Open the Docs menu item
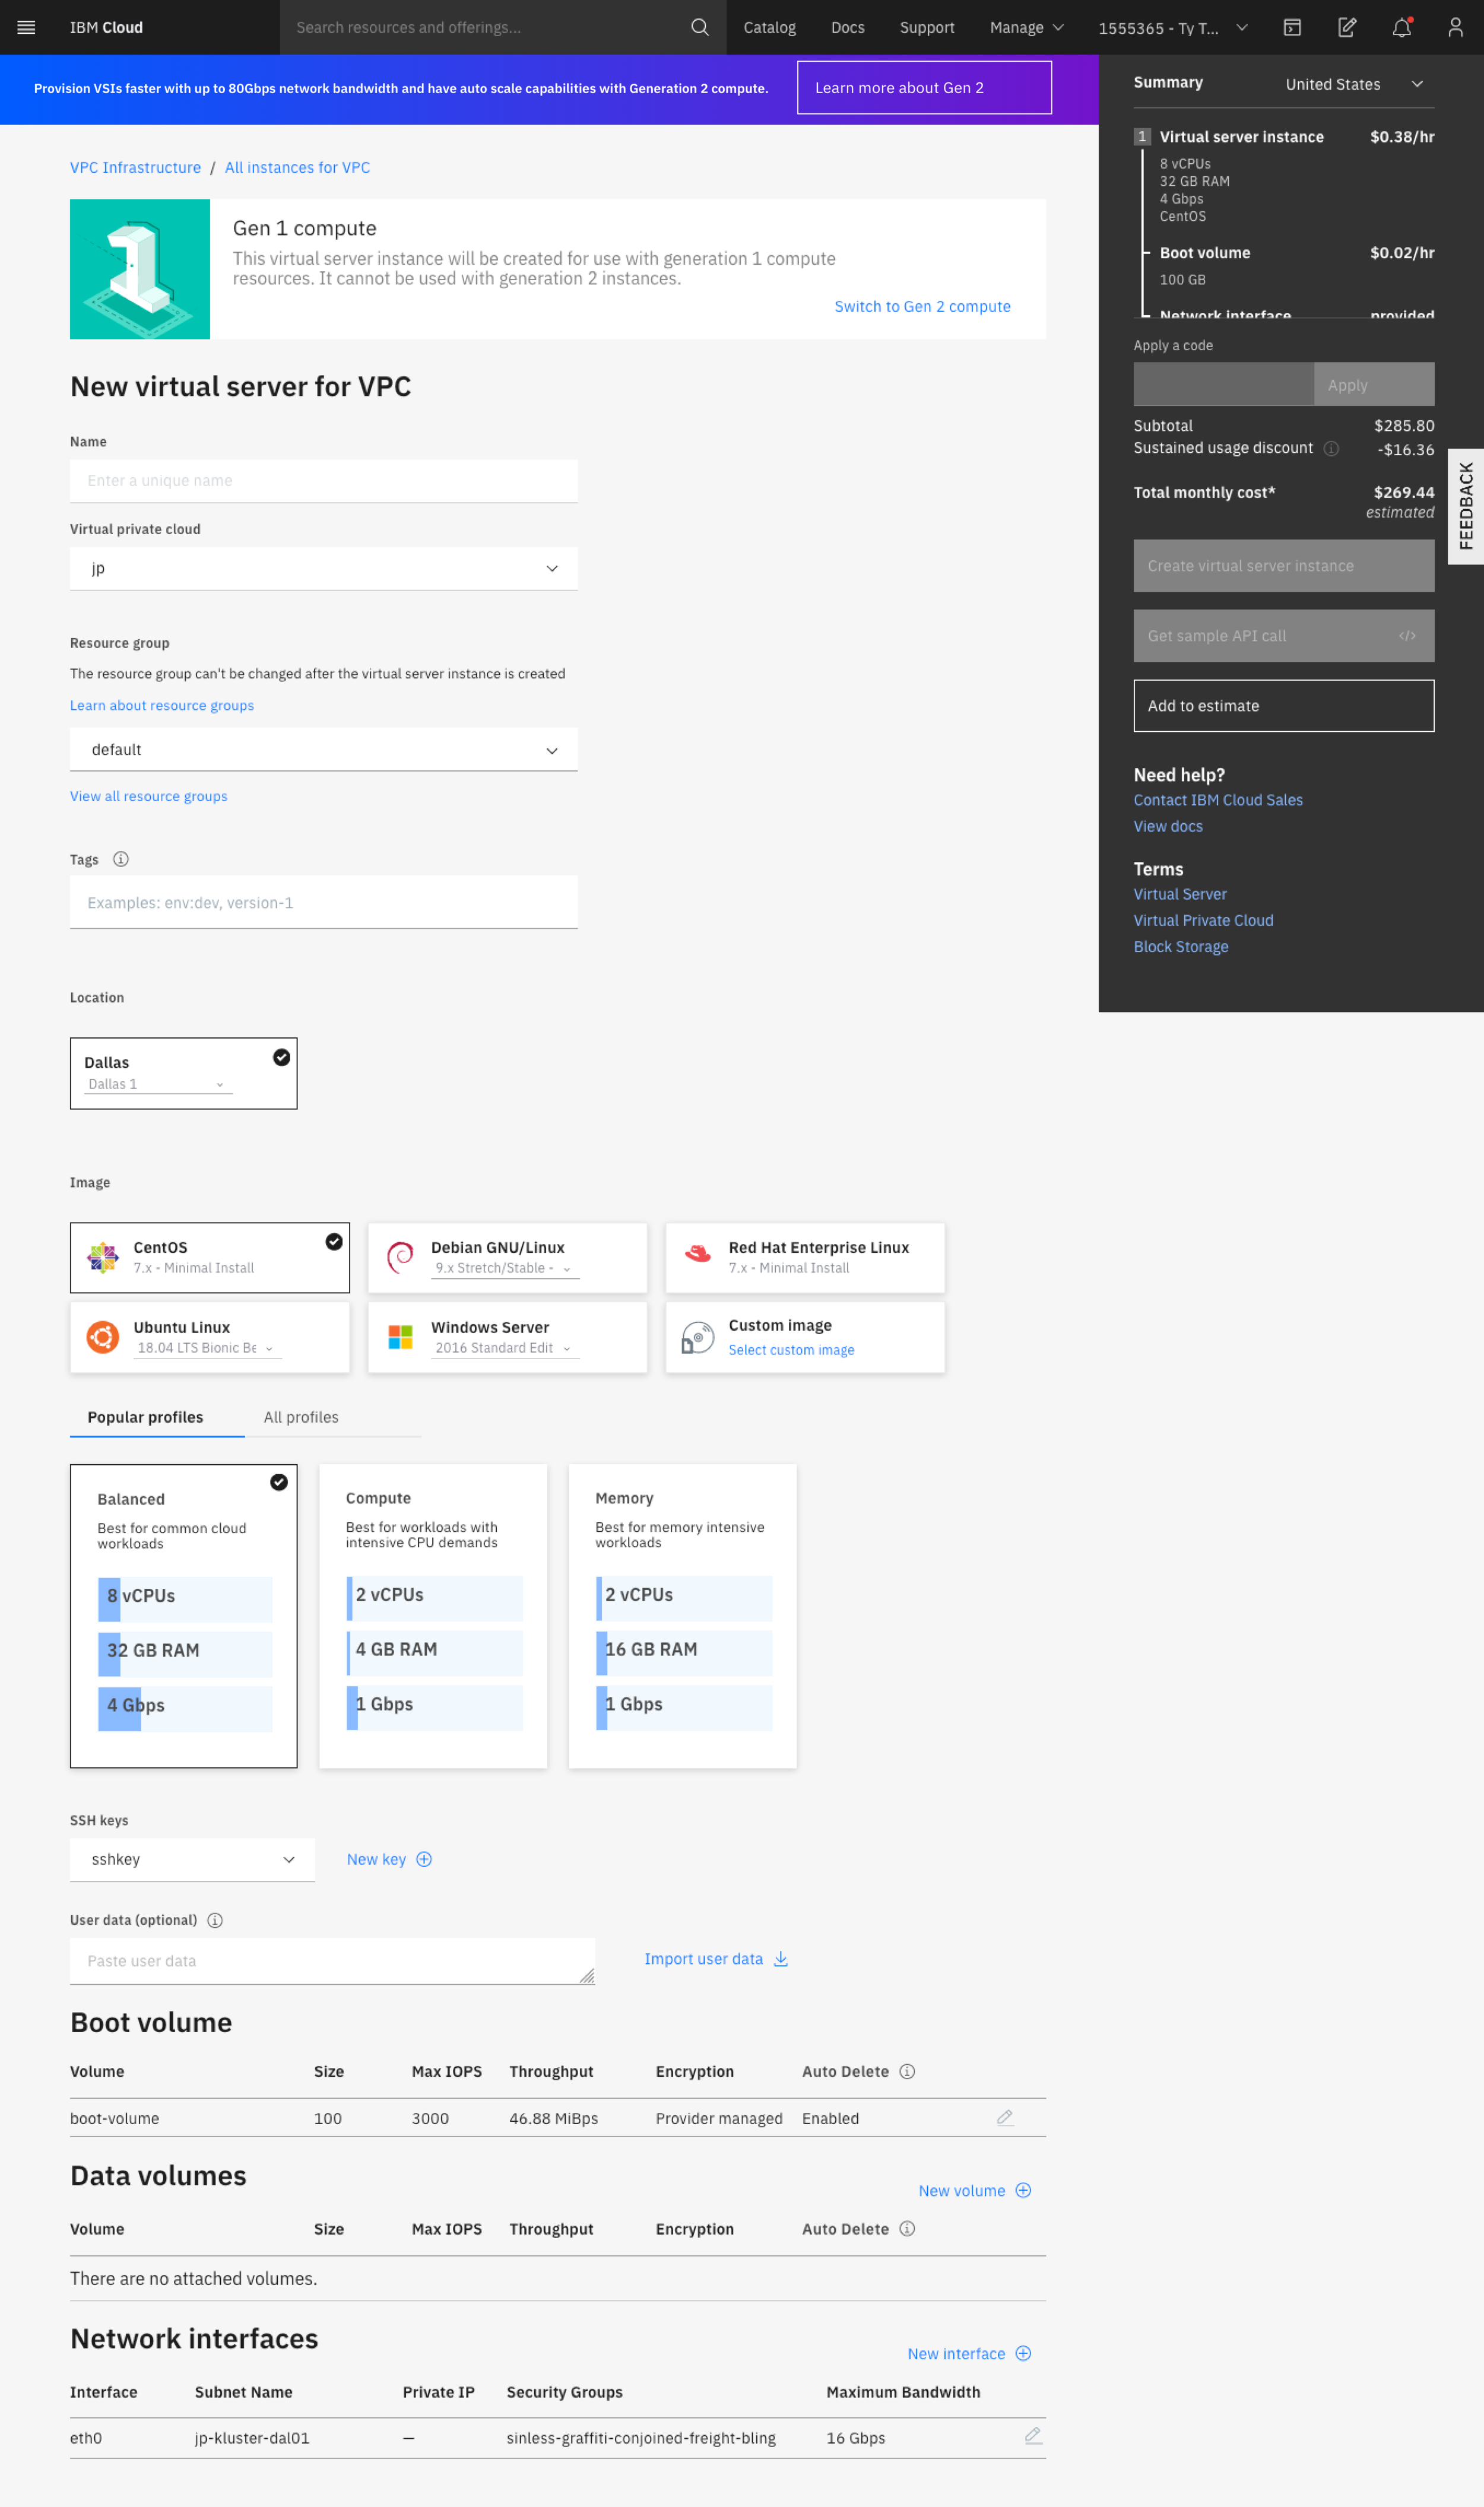This screenshot has height=2507, width=1484. [847, 27]
